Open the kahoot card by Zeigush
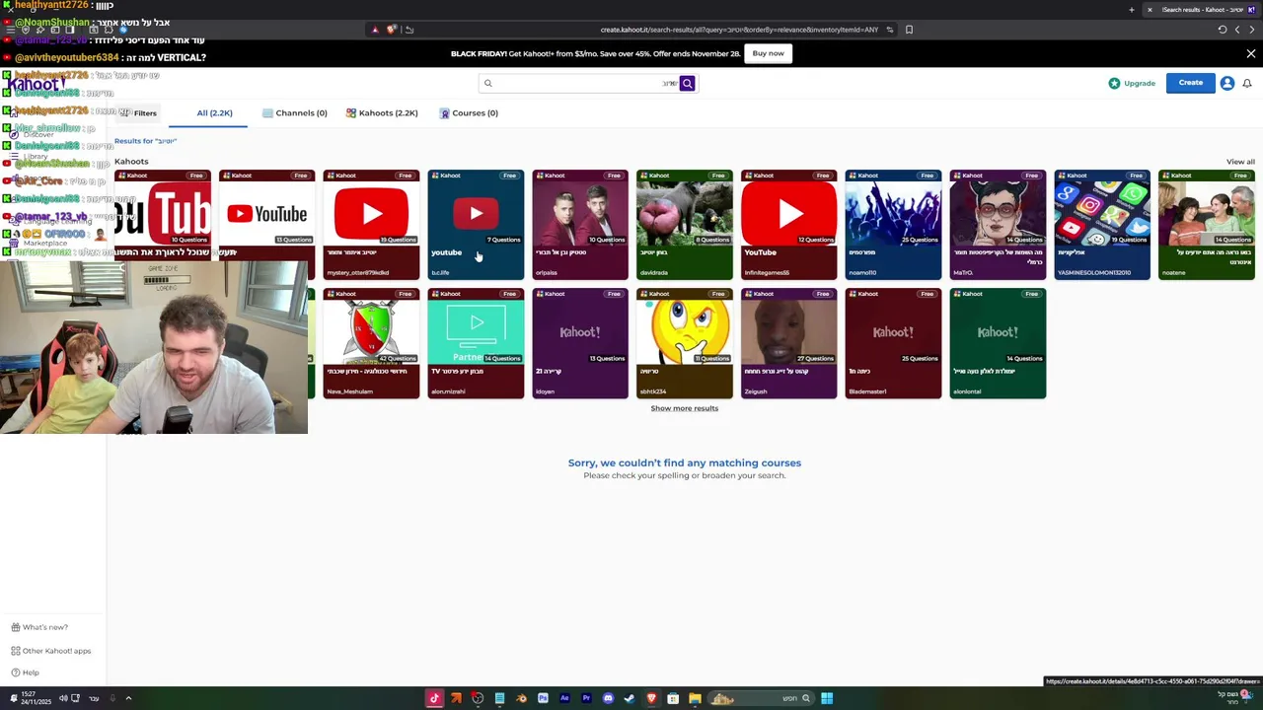1263x710 pixels. coord(788,343)
